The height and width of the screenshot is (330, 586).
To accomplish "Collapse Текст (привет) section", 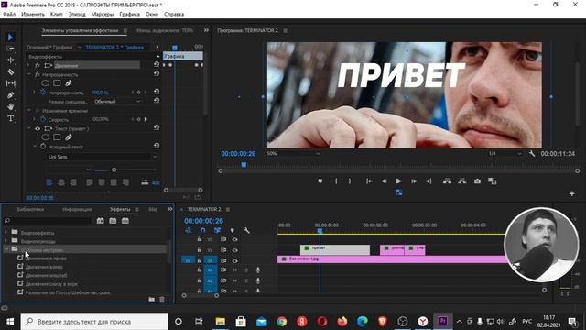I will pyautogui.click(x=28, y=128).
